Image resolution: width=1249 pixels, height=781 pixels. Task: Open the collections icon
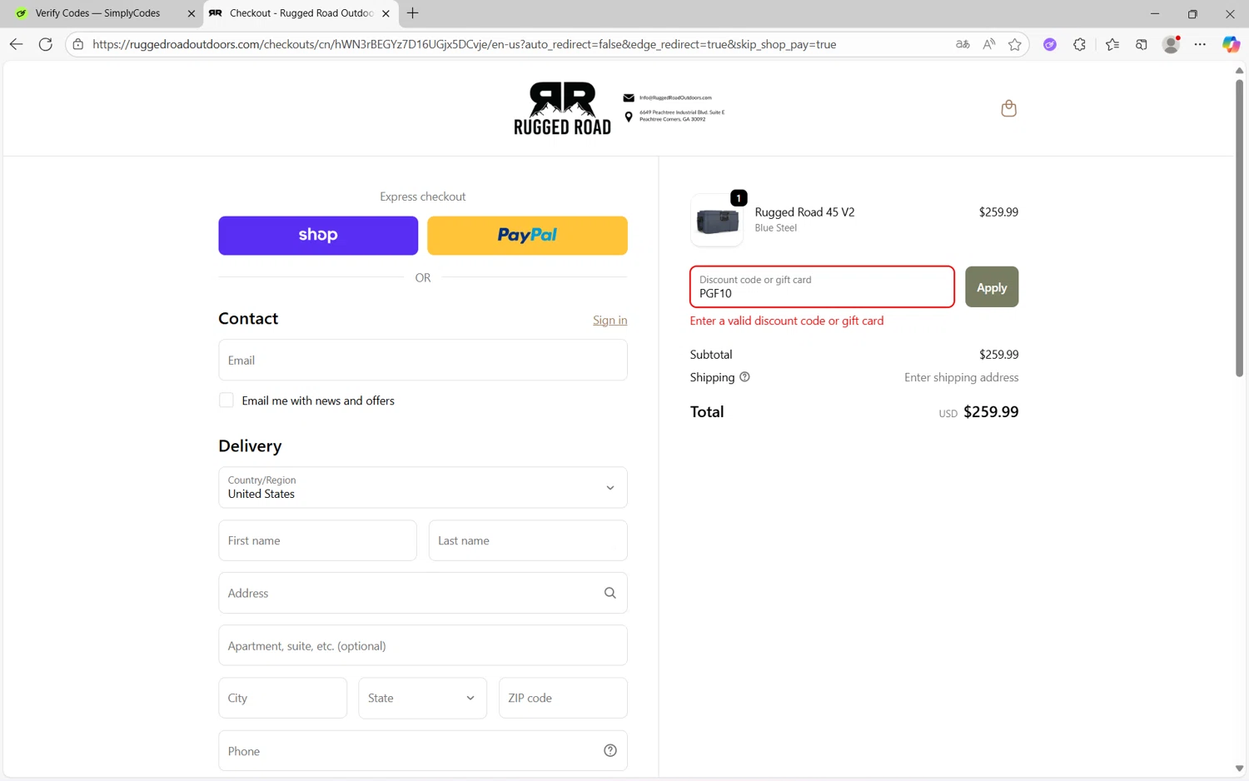coord(1142,44)
